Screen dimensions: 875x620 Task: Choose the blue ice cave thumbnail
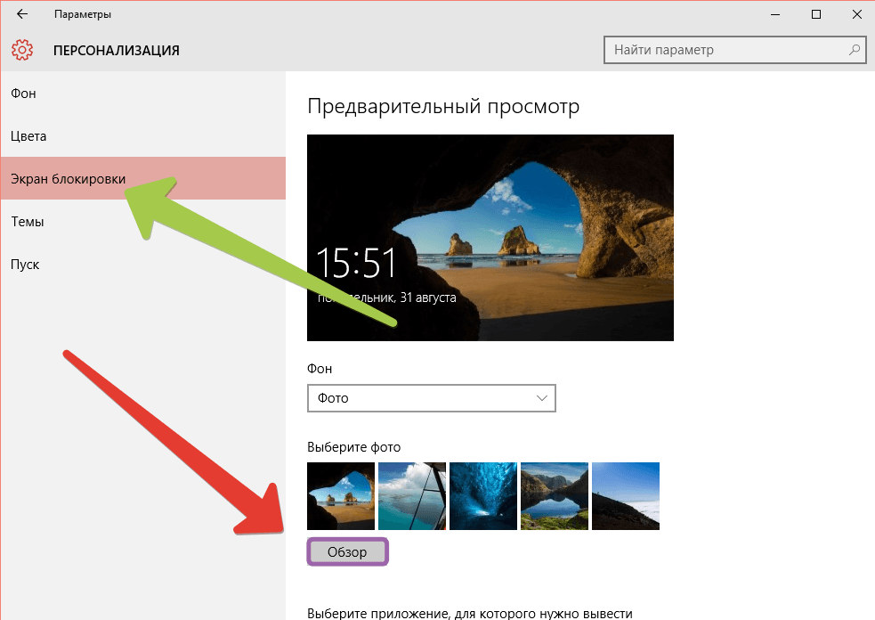(x=483, y=496)
